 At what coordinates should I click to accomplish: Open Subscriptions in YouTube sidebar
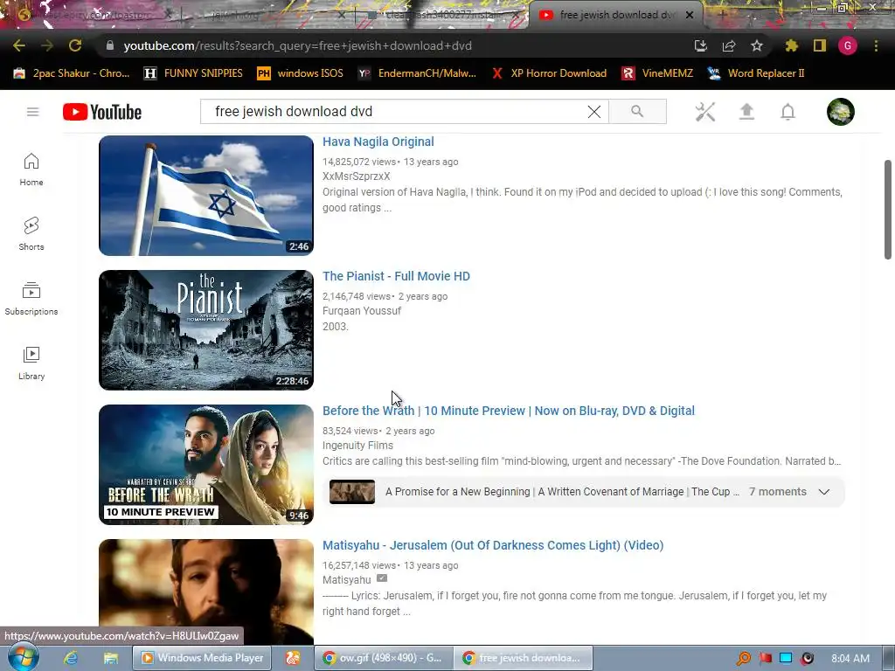tap(31, 299)
